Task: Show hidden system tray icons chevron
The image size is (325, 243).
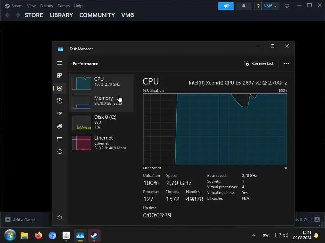Action: 254,235
